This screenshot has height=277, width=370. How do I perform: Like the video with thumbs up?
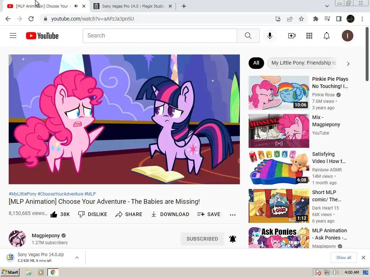coord(60,214)
